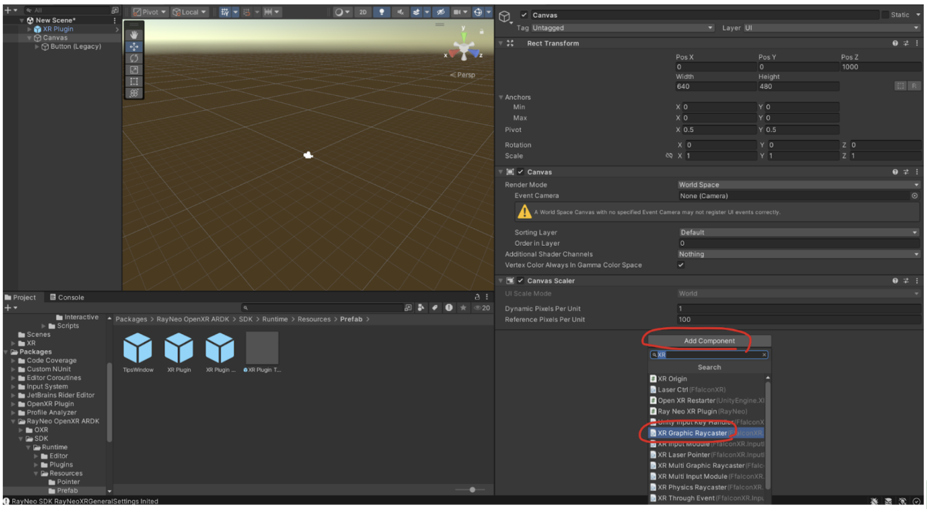Select the Scale tool
The image size is (927, 509).
pyautogui.click(x=134, y=70)
